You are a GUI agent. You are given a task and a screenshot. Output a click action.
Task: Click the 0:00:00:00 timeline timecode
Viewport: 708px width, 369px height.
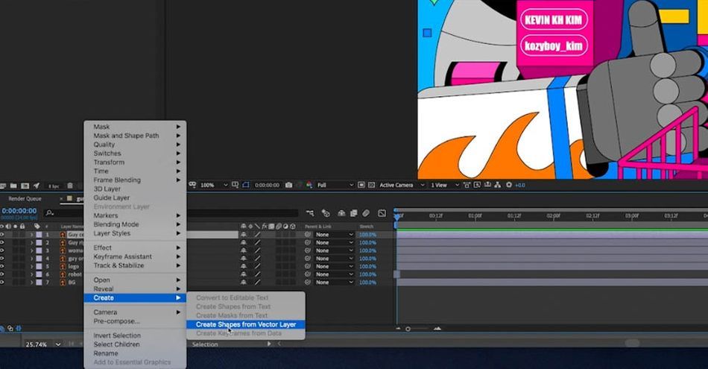click(19, 211)
